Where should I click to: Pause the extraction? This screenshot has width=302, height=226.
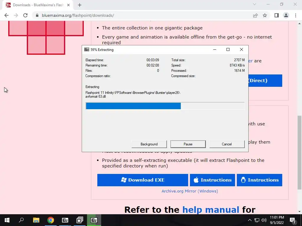coord(188,144)
